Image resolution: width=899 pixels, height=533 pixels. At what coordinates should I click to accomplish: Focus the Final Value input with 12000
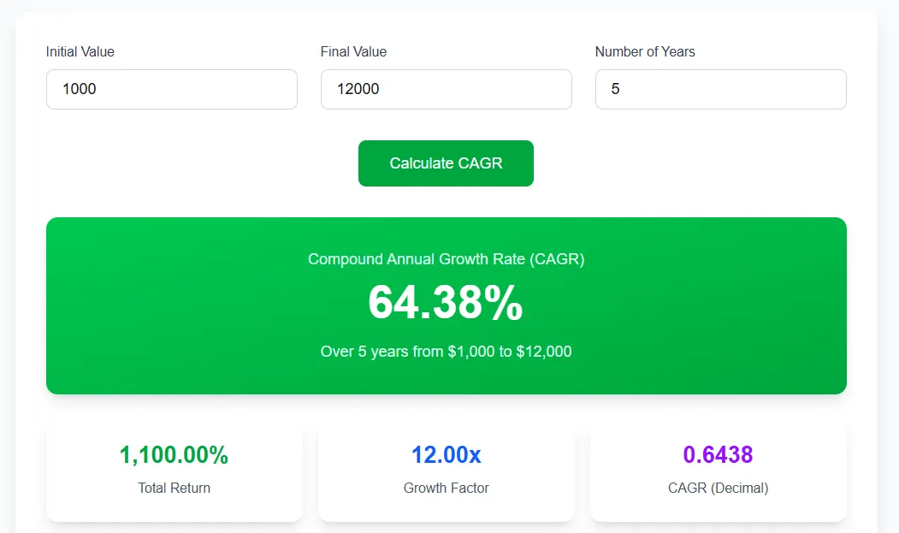[446, 90]
